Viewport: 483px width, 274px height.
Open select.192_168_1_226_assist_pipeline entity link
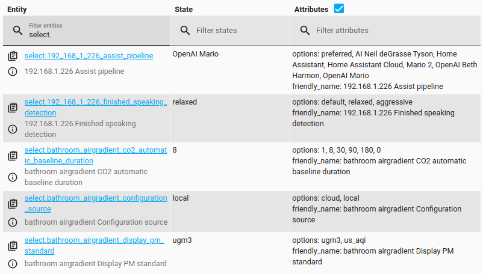point(89,56)
